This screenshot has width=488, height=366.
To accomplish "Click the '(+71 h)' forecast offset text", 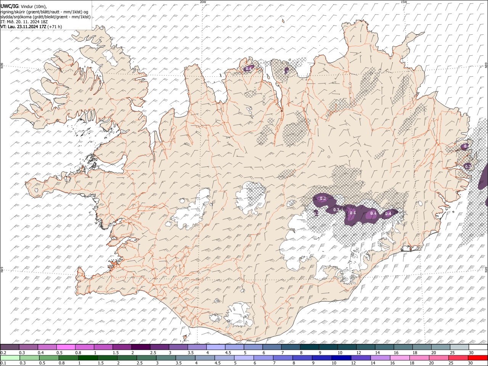I will (55, 27).
